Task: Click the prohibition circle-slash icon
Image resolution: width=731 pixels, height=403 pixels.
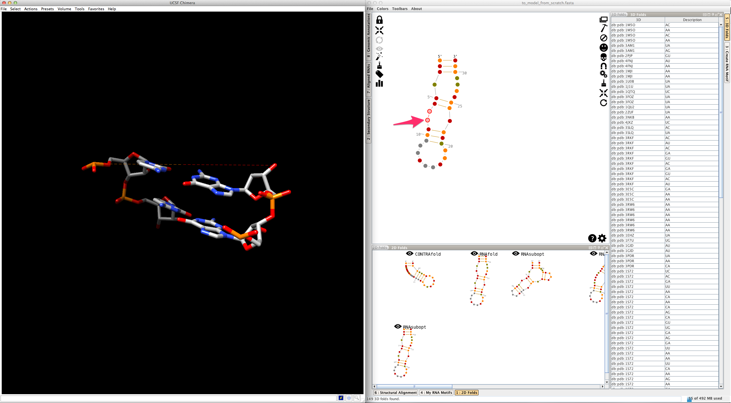Action: tap(603, 38)
